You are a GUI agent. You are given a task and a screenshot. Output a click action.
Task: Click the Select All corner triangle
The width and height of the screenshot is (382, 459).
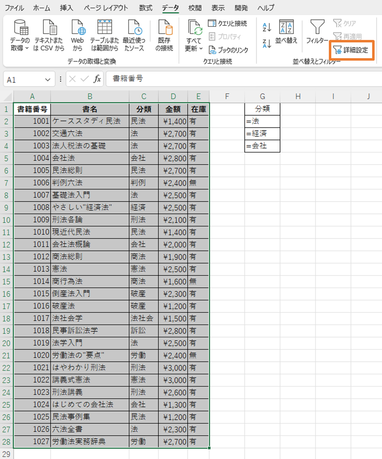(7, 96)
